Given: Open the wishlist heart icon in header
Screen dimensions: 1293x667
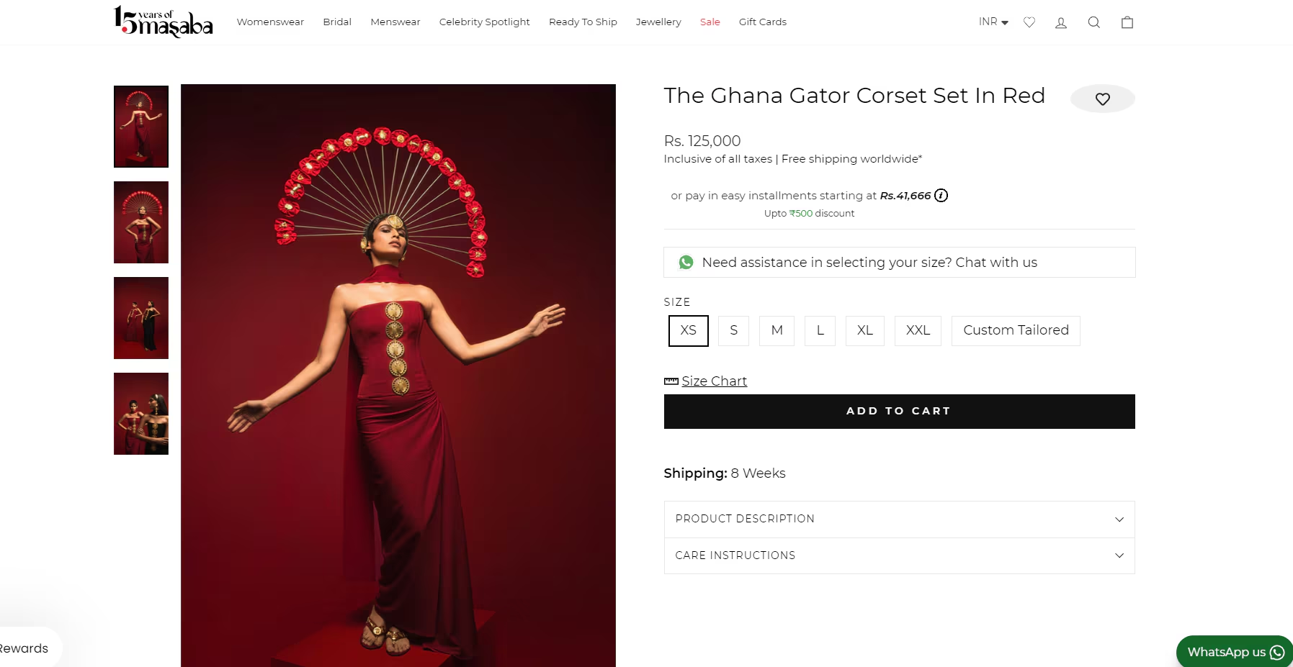Looking at the screenshot, I should [1029, 22].
